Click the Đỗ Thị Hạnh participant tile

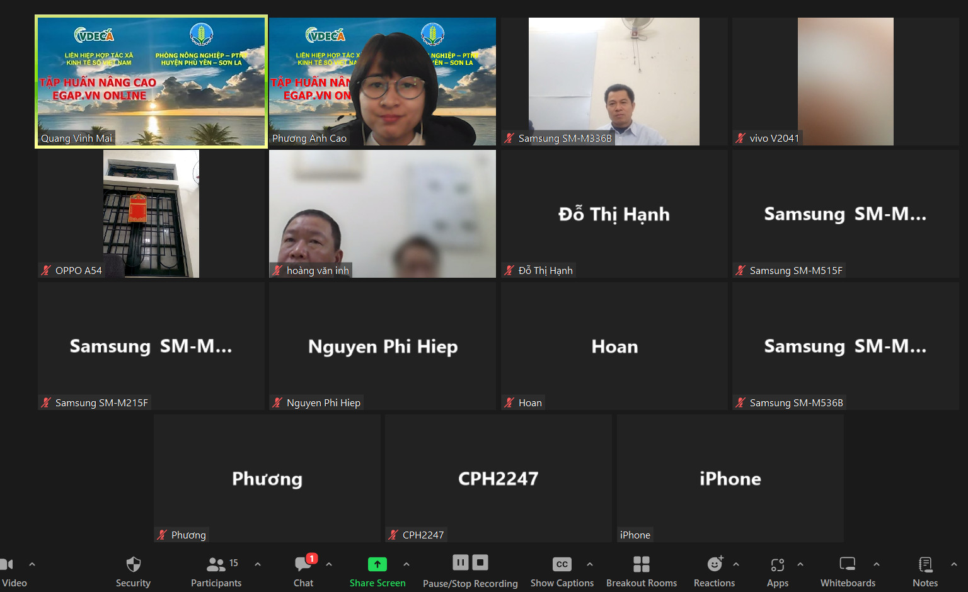(614, 214)
